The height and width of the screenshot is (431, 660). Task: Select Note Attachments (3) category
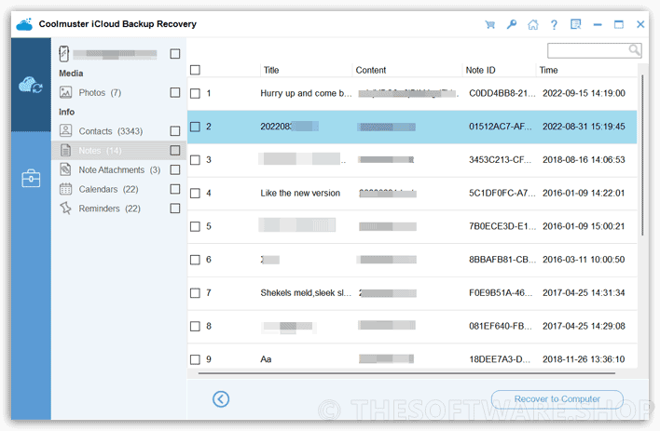(119, 169)
